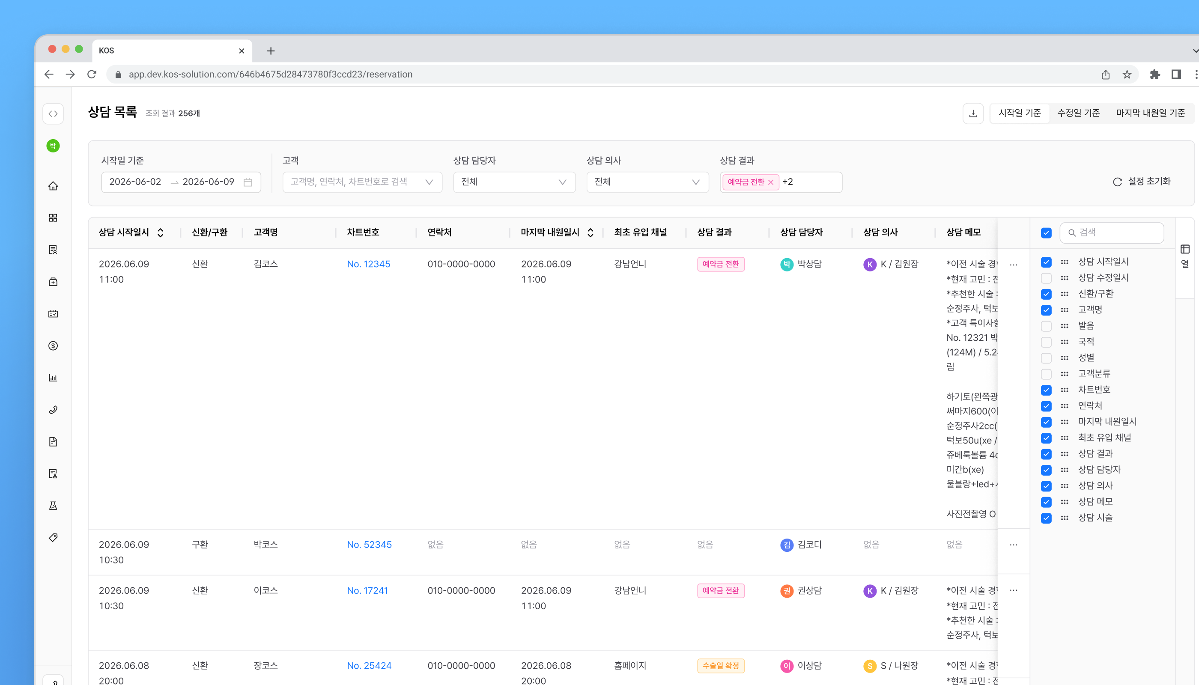Toggle the select-all columns checkbox

click(1046, 232)
